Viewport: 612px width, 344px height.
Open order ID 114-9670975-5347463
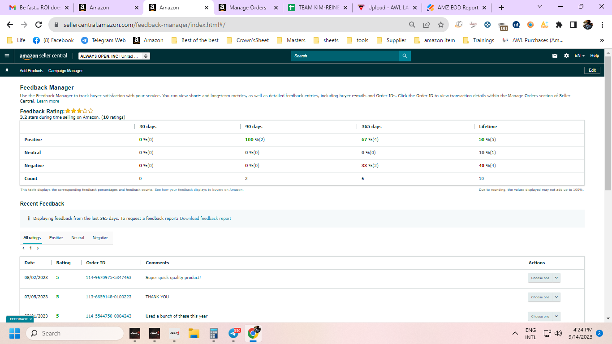108,278
